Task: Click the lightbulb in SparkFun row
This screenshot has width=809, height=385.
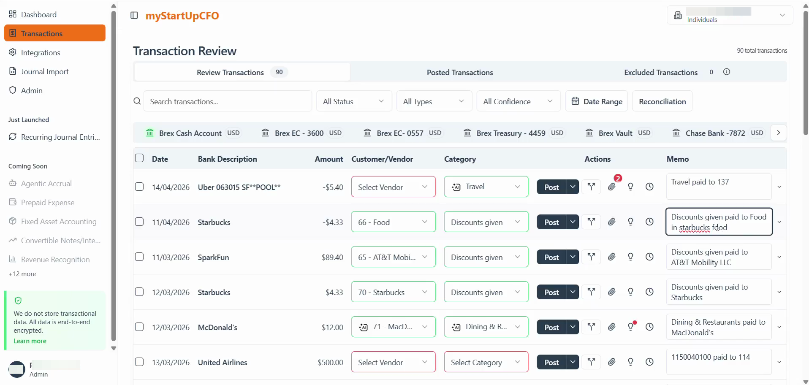Action: click(630, 257)
